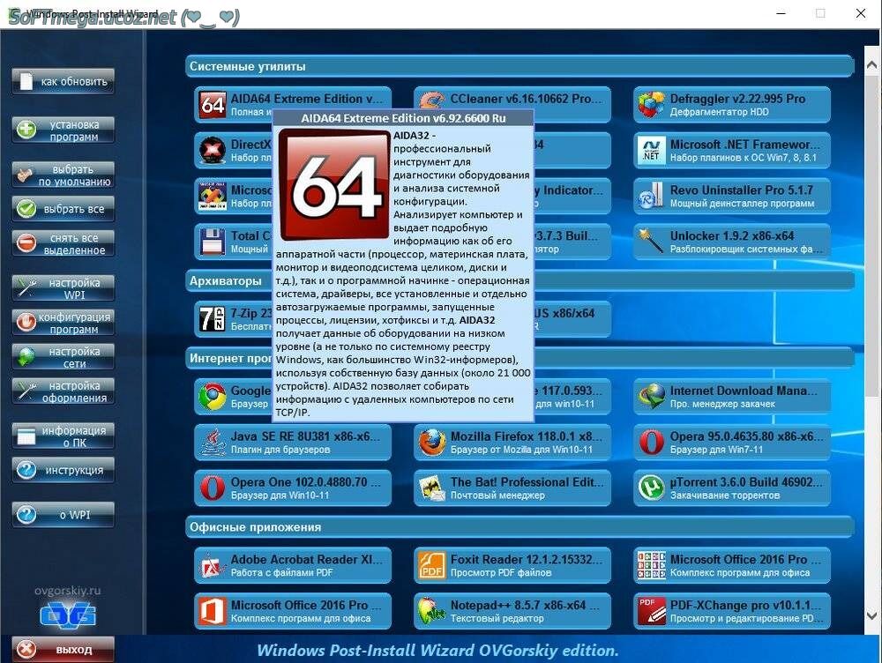This screenshot has height=663, width=882.
Task: Open the информация о ПК menu item
Action: 64,436
